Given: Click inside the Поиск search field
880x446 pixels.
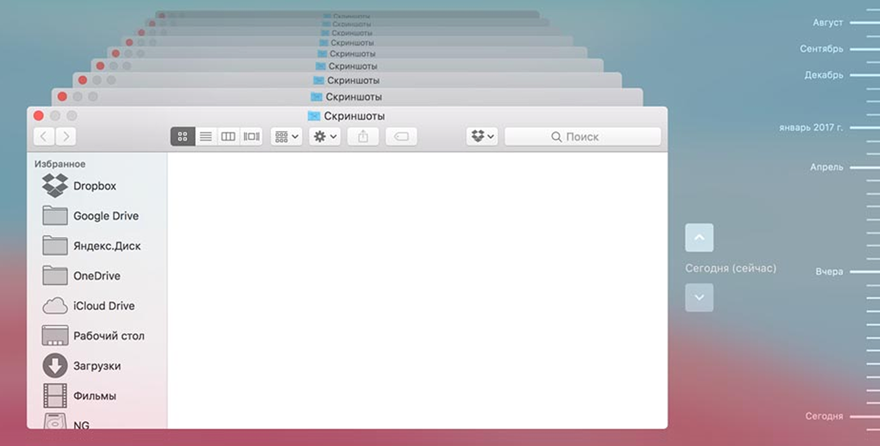Looking at the screenshot, I should 582,136.
